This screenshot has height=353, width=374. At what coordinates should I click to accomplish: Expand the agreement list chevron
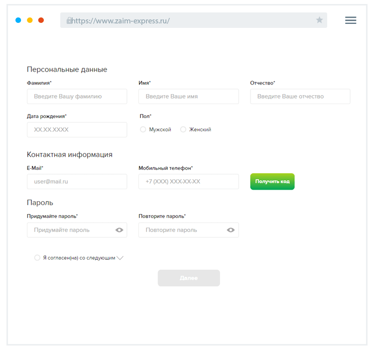click(x=120, y=258)
